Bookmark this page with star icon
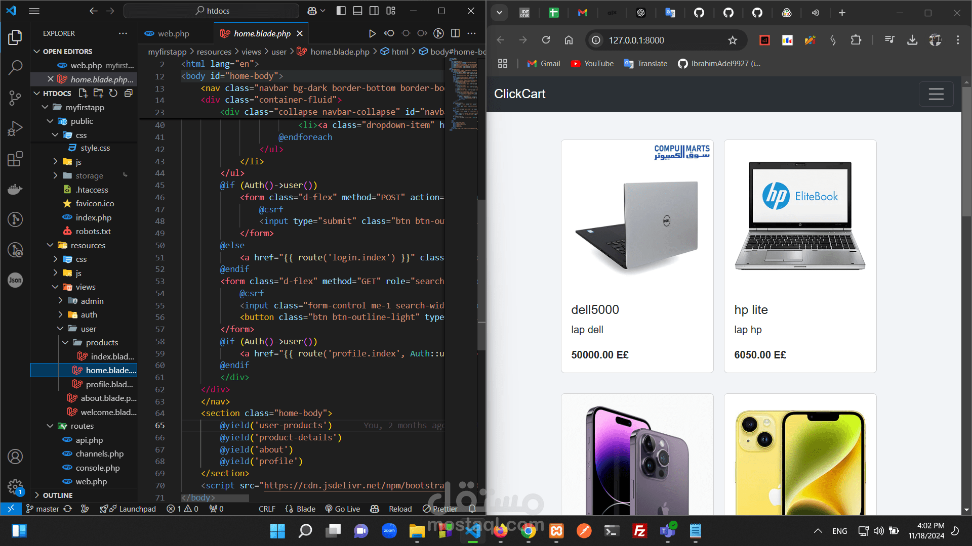This screenshot has height=546, width=972. pos(732,40)
